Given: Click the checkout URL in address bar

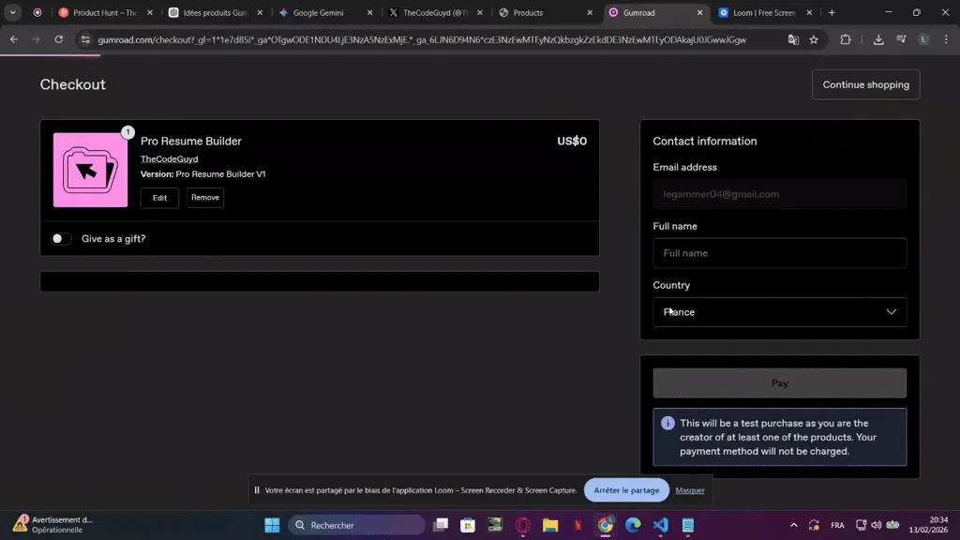Looking at the screenshot, I should (422, 39).
